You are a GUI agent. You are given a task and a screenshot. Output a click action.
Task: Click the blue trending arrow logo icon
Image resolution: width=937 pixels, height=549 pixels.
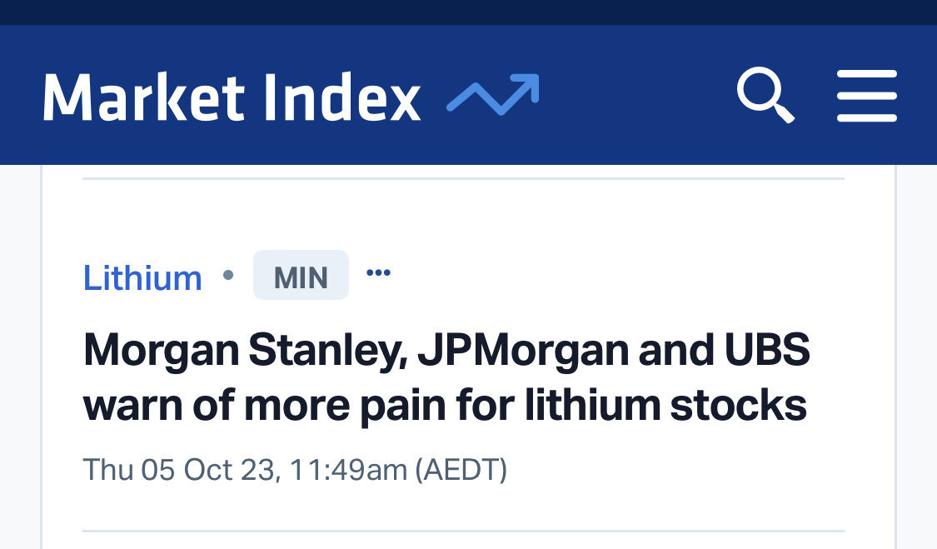point(493,95)
